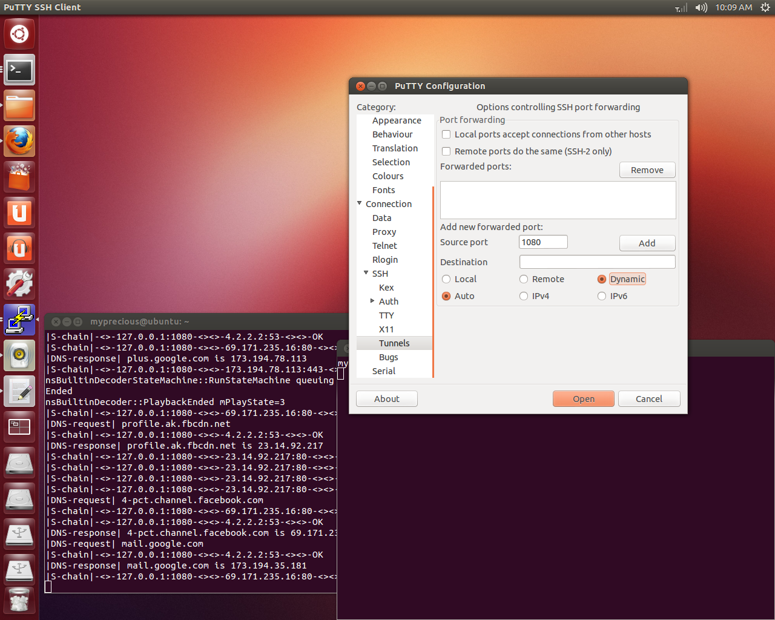Open the Trash bin
The height and width of the screenshot is (620, 775).
pyautogui.click(x=19, y=599)
